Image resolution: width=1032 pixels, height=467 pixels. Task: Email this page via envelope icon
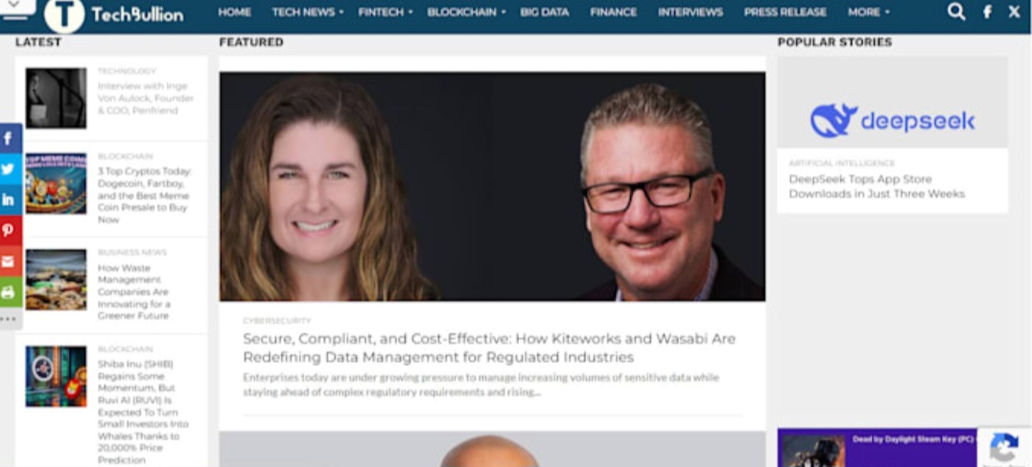coord(11,262)
